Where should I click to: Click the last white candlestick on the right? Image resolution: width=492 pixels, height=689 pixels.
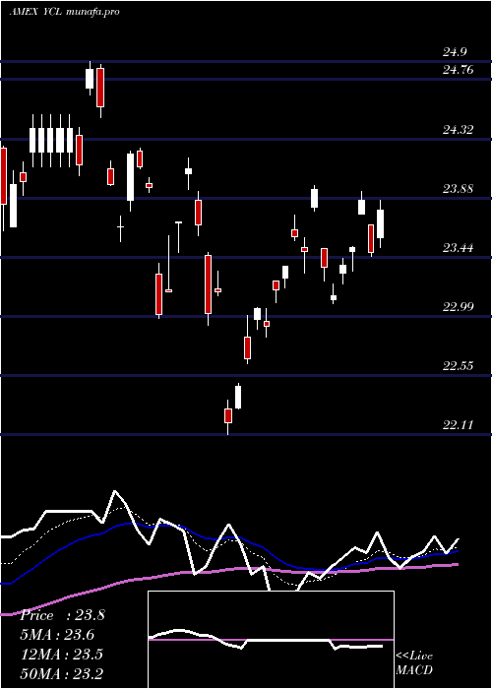tap(381, 223)
